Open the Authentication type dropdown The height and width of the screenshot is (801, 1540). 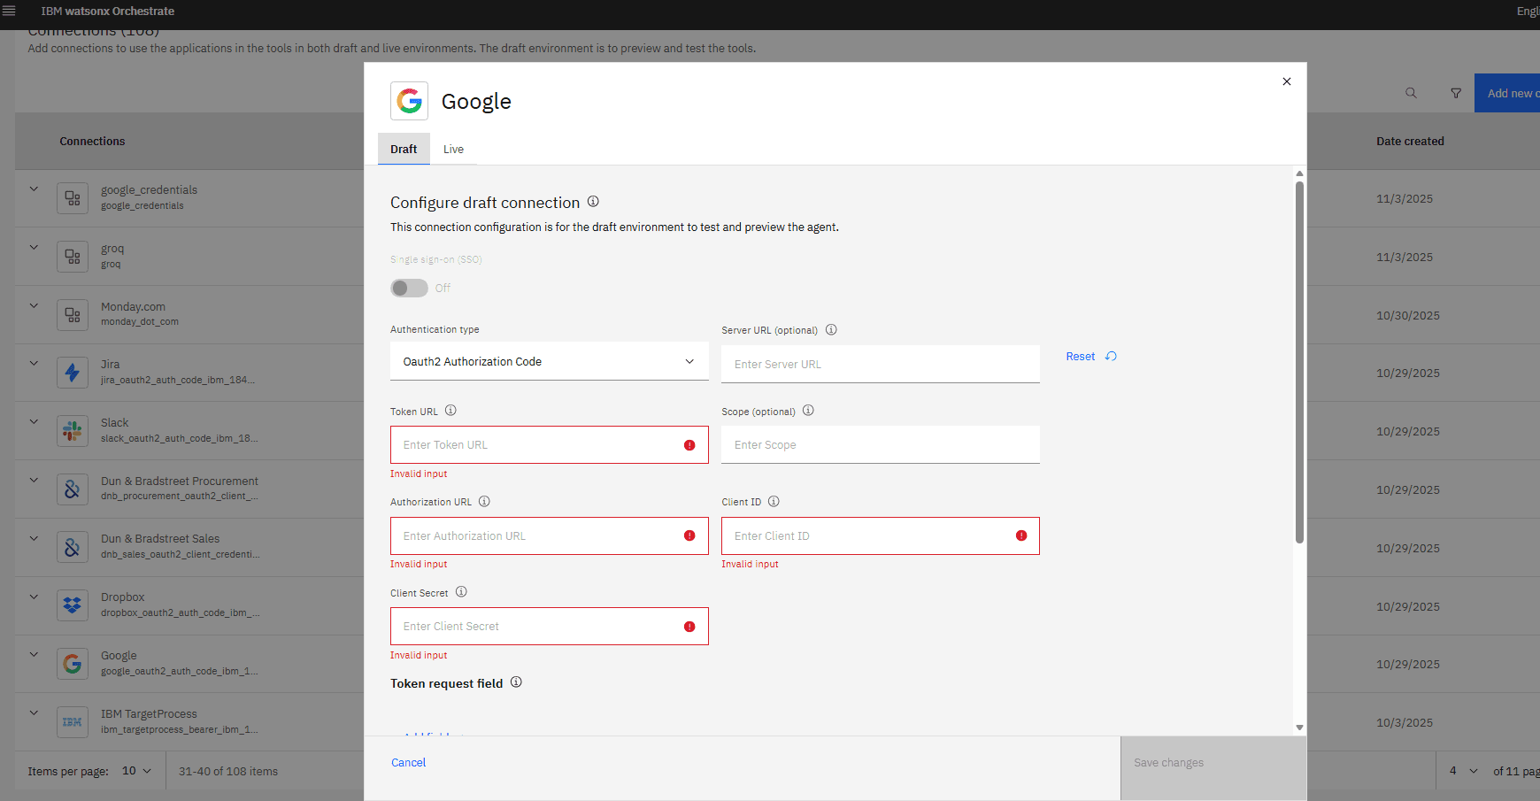(x=549, y=361)
